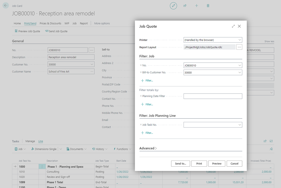Click the Preview button
Image resolution: width=281 pixels, height=188 pixels.
tap(217, 163)
